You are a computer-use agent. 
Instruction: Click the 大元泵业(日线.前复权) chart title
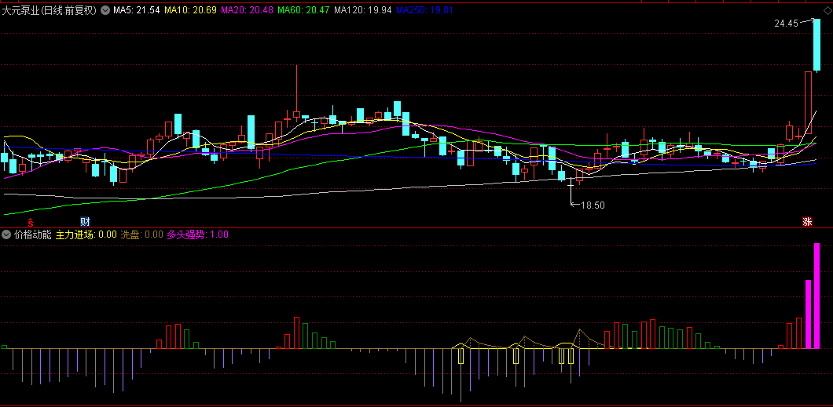(x=50, y=9)
